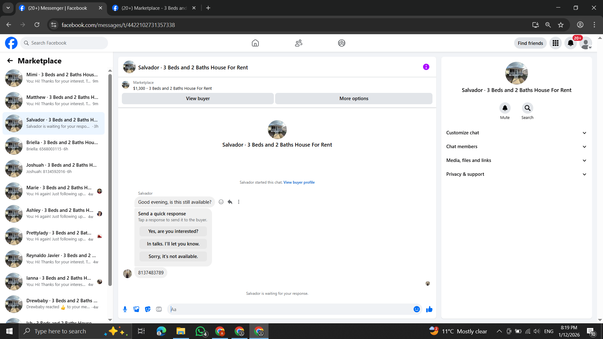Open the Friends tab in top navigation

(298, 43)
